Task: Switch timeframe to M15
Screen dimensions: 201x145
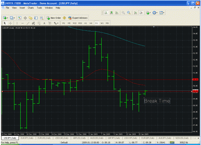Action: (75, 23)
